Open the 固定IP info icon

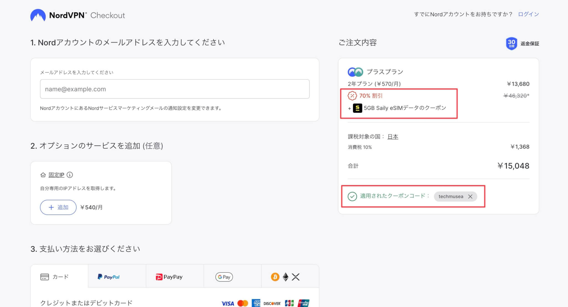[x=70, y=175]
